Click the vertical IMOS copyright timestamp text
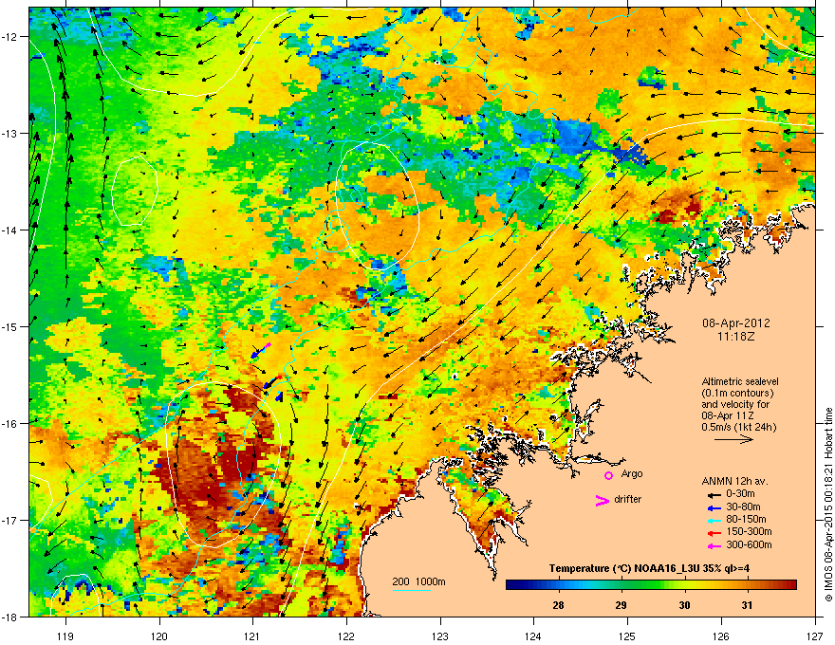The image size is (835, 645). (x=828, y=505)
